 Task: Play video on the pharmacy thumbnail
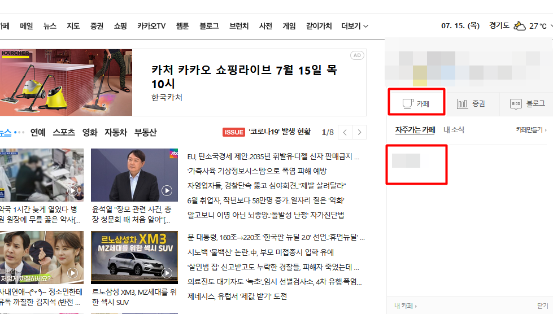point(73,191)
